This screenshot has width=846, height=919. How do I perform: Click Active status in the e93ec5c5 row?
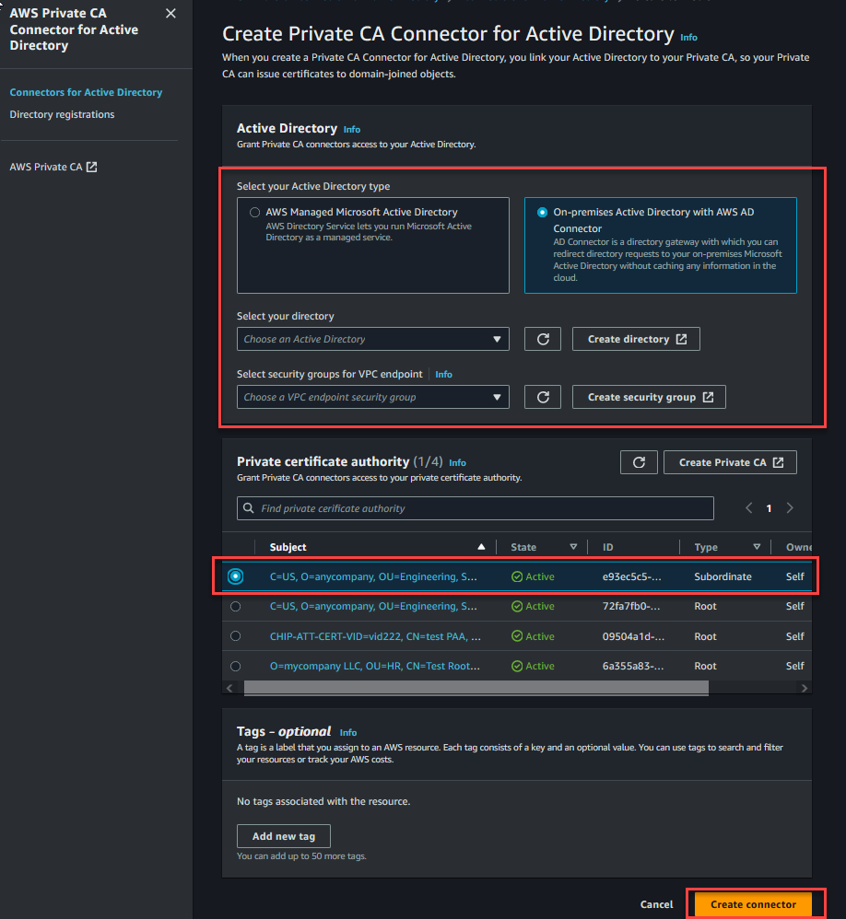[533, 576]
